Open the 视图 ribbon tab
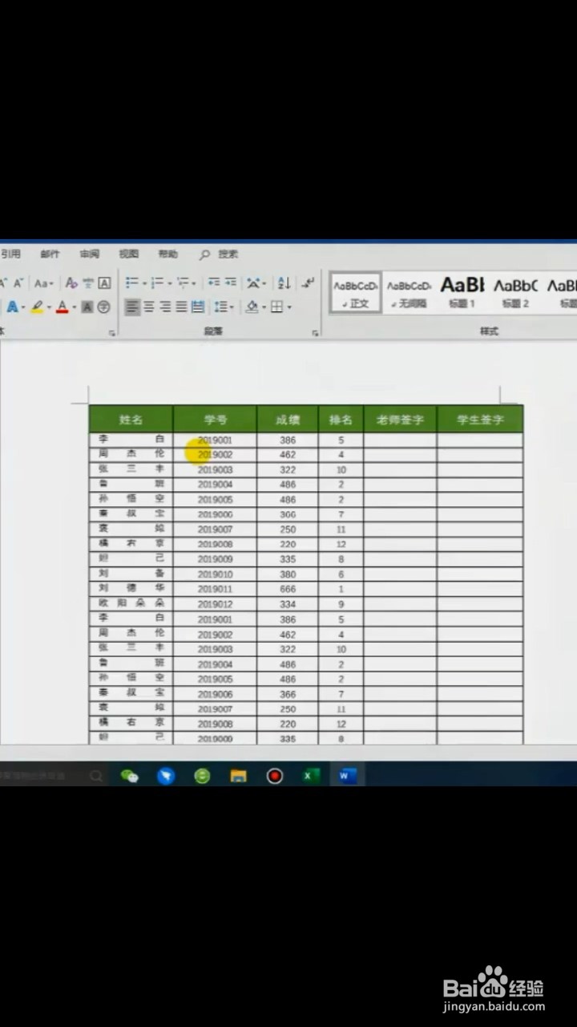Image resolution: width=577 pixels, height=1027 pixels. pyautogui.click(x=128, y=254)
